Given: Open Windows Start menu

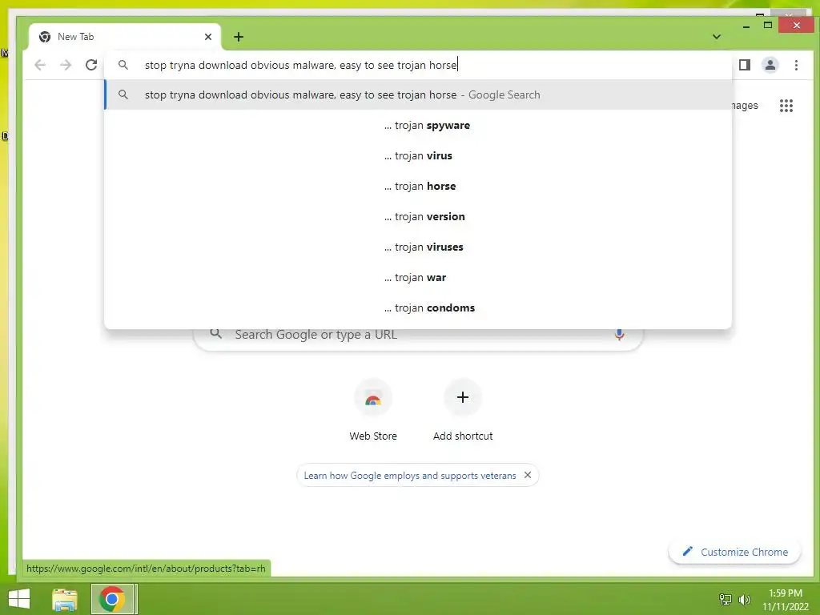Looking at the screenshot, I should (19, 599).
